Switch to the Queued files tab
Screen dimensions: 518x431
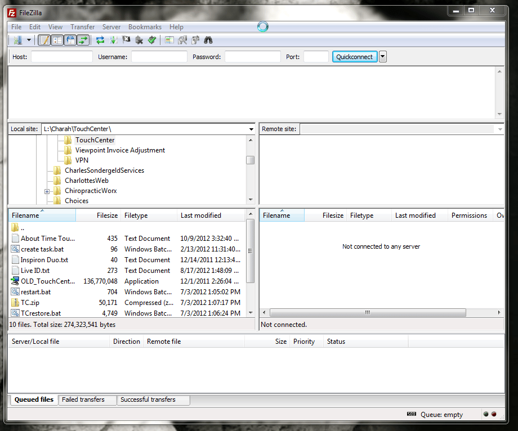tap(34, 399)
